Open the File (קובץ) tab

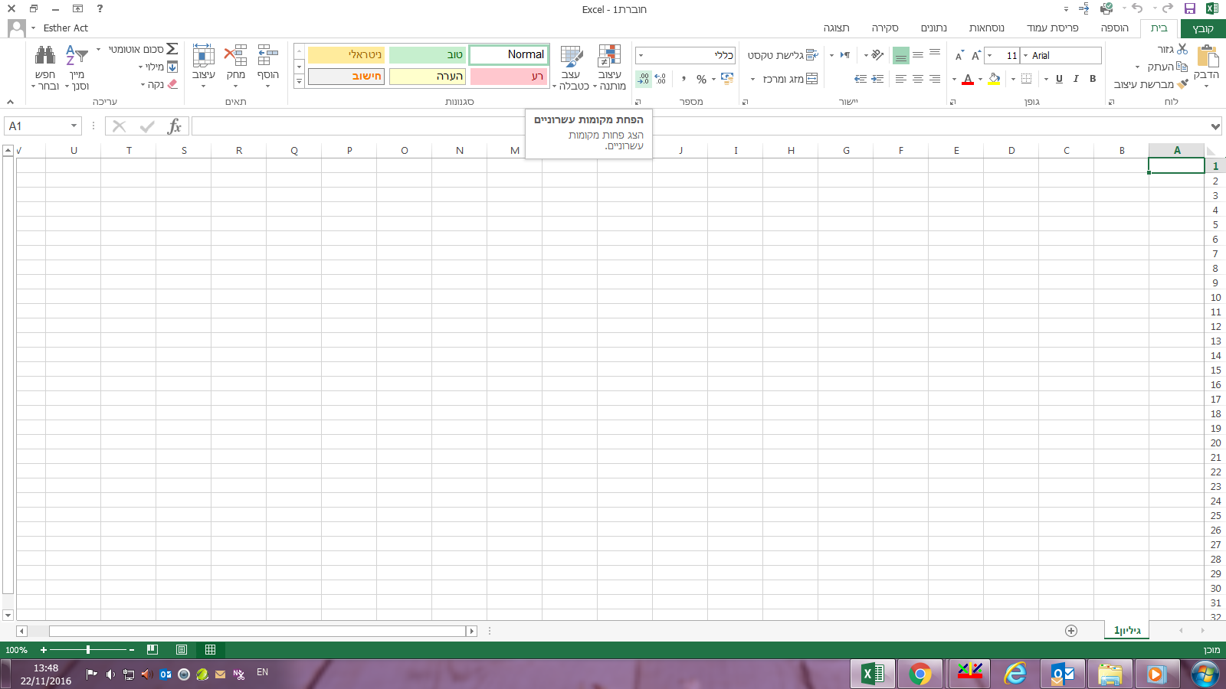click(1203, 28)
